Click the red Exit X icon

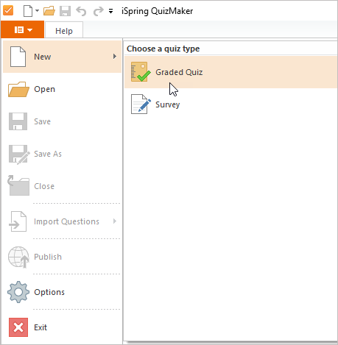[18, 327]
